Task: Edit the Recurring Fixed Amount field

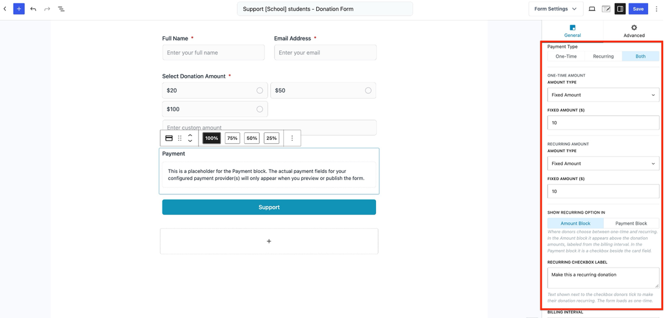Action: [x=603, y=191]
